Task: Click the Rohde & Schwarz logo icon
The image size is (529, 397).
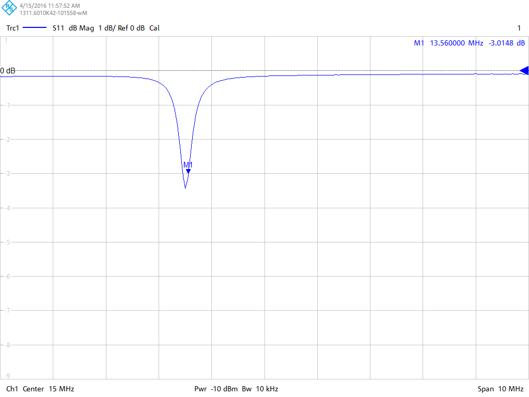Action: pyautogui.click(x=9, y=8)
